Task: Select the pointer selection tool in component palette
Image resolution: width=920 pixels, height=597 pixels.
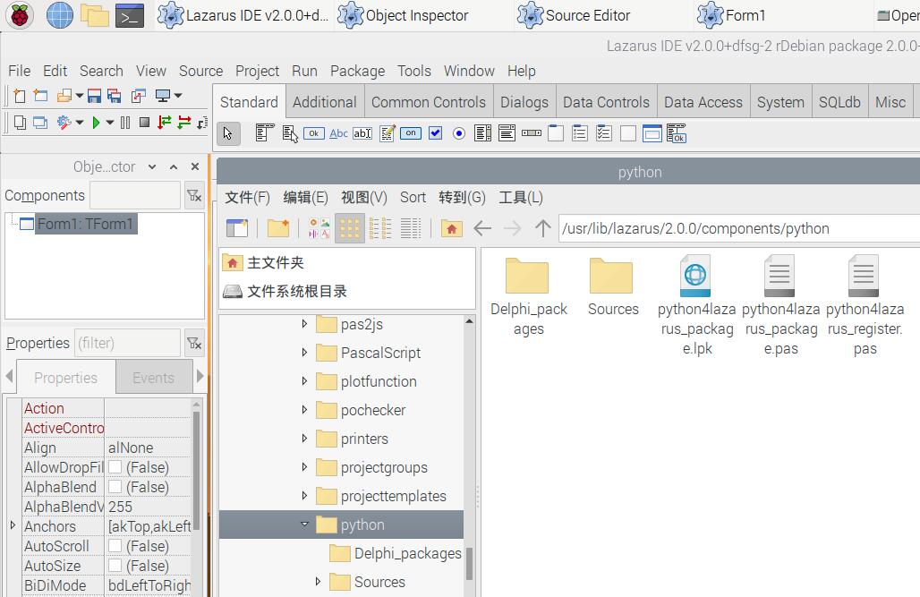Action: coord(228,134)
